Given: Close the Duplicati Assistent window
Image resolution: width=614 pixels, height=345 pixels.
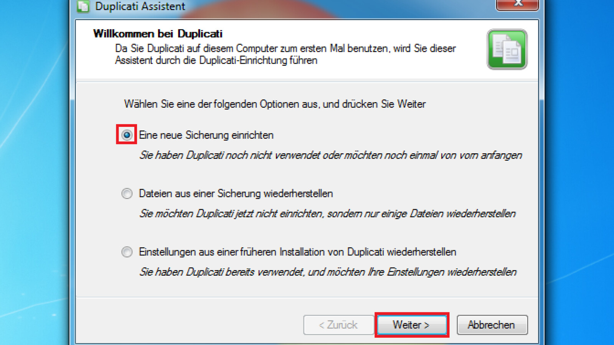Looking at the screenshot, I should 518,4.
